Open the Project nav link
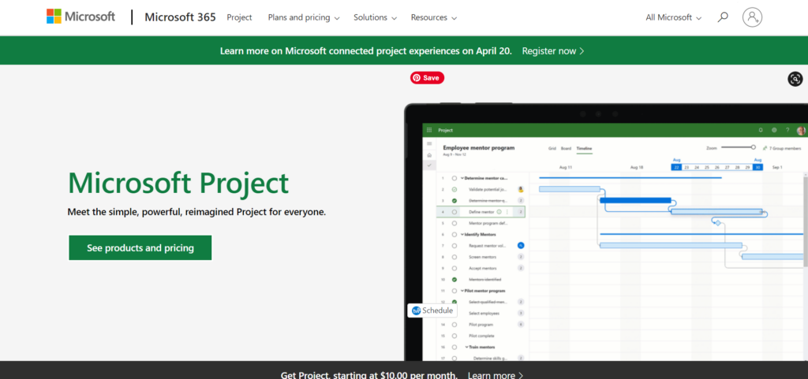The image size is (808, 379). click(240, 17)
